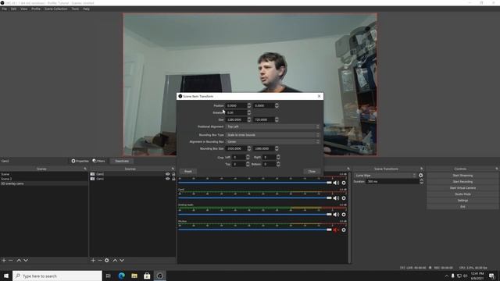Open source properties via the Sources gear icon
The image size is (500, 281).
107,260
